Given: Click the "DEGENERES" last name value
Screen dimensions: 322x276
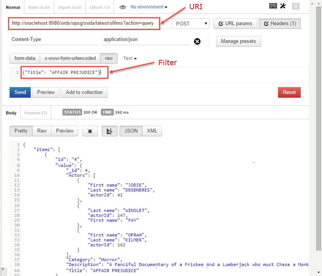Looking at the screenshot, I should [x=137, y=190].
